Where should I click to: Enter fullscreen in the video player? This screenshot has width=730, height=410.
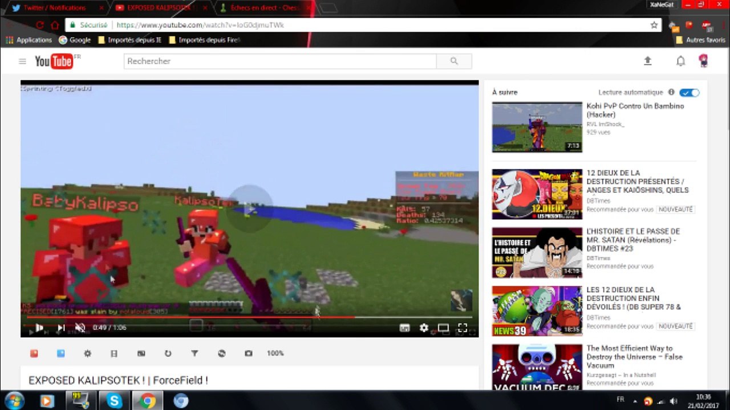[463, 327]
